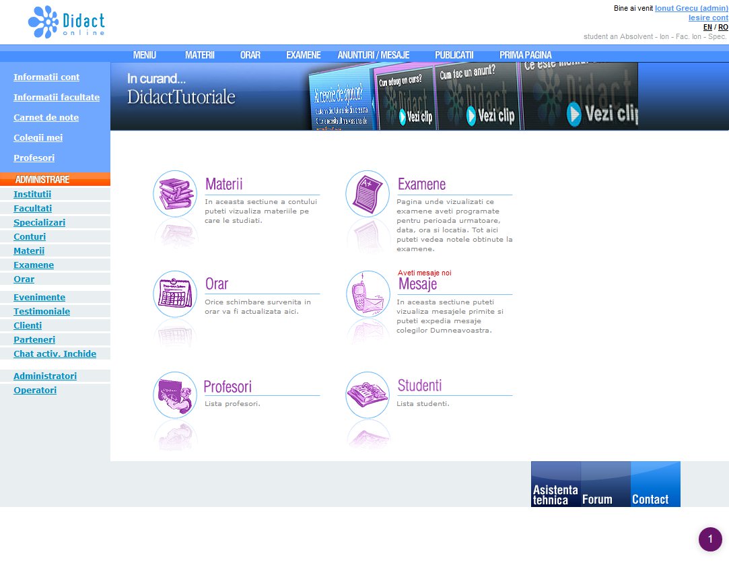The height and width of the screenshot is (573, 729).
Task: View Carnet de note
Action: [46, 117]
